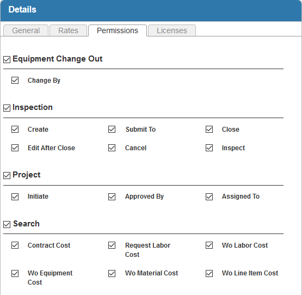302x295 pixels.
Task: Open the Rates tab
Action: [68, 30]
